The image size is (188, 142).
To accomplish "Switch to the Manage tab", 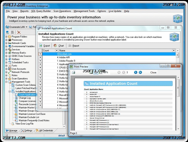I will 12,130.
